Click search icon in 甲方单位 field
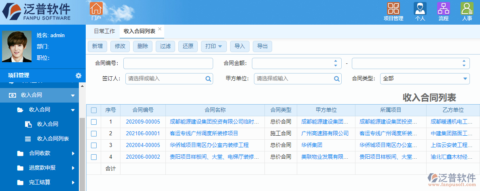Image resolution: width=480 pixels, height=191 pixels. [x=336, y=79]
